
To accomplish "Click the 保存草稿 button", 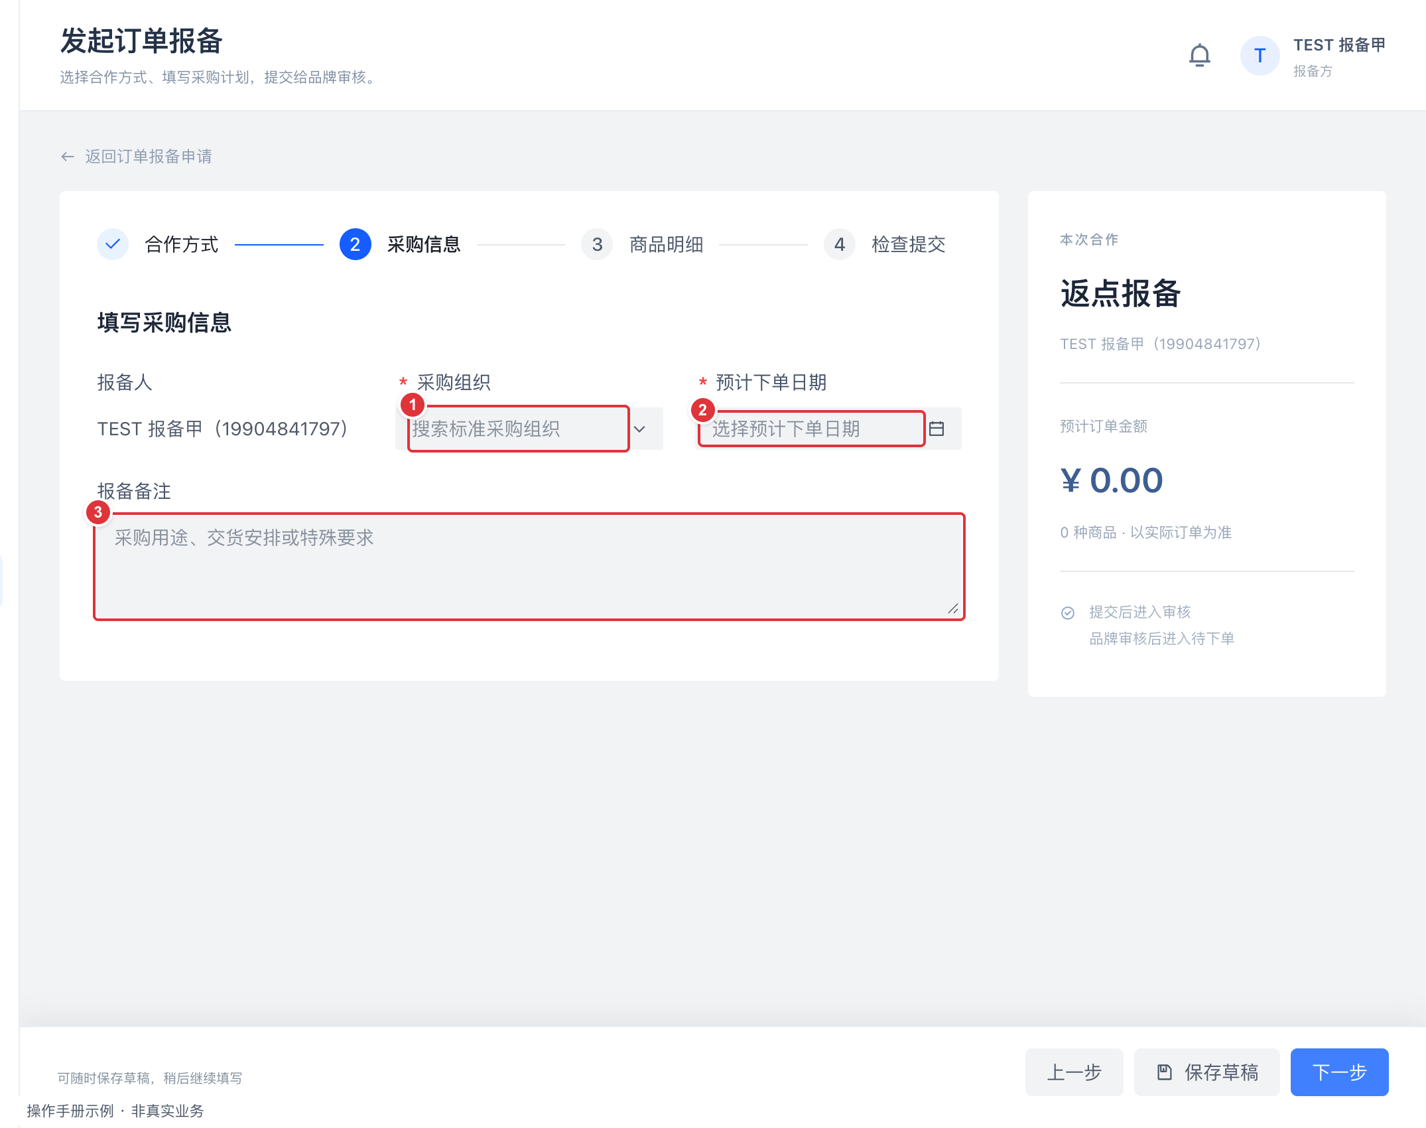I will click(1206, 1072).
